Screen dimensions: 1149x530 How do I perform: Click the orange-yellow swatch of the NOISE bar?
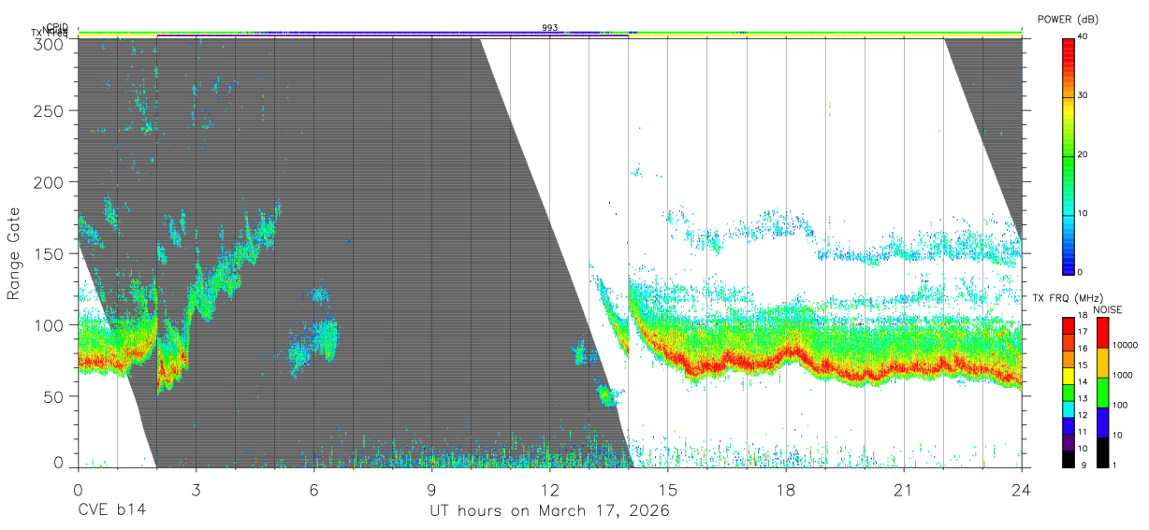pyautogui.click(x=1101, y=363)
